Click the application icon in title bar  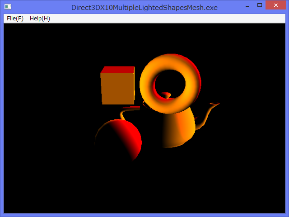(8, 7)
